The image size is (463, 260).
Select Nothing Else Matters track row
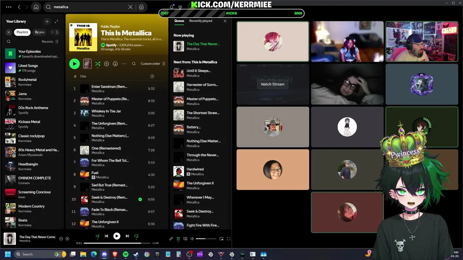coord(117,138)
